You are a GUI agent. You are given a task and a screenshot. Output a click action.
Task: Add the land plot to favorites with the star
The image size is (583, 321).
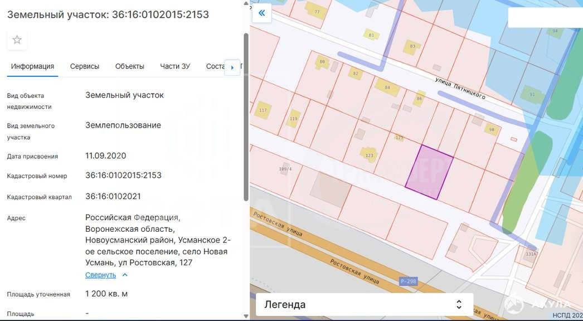tap(17, 40)
